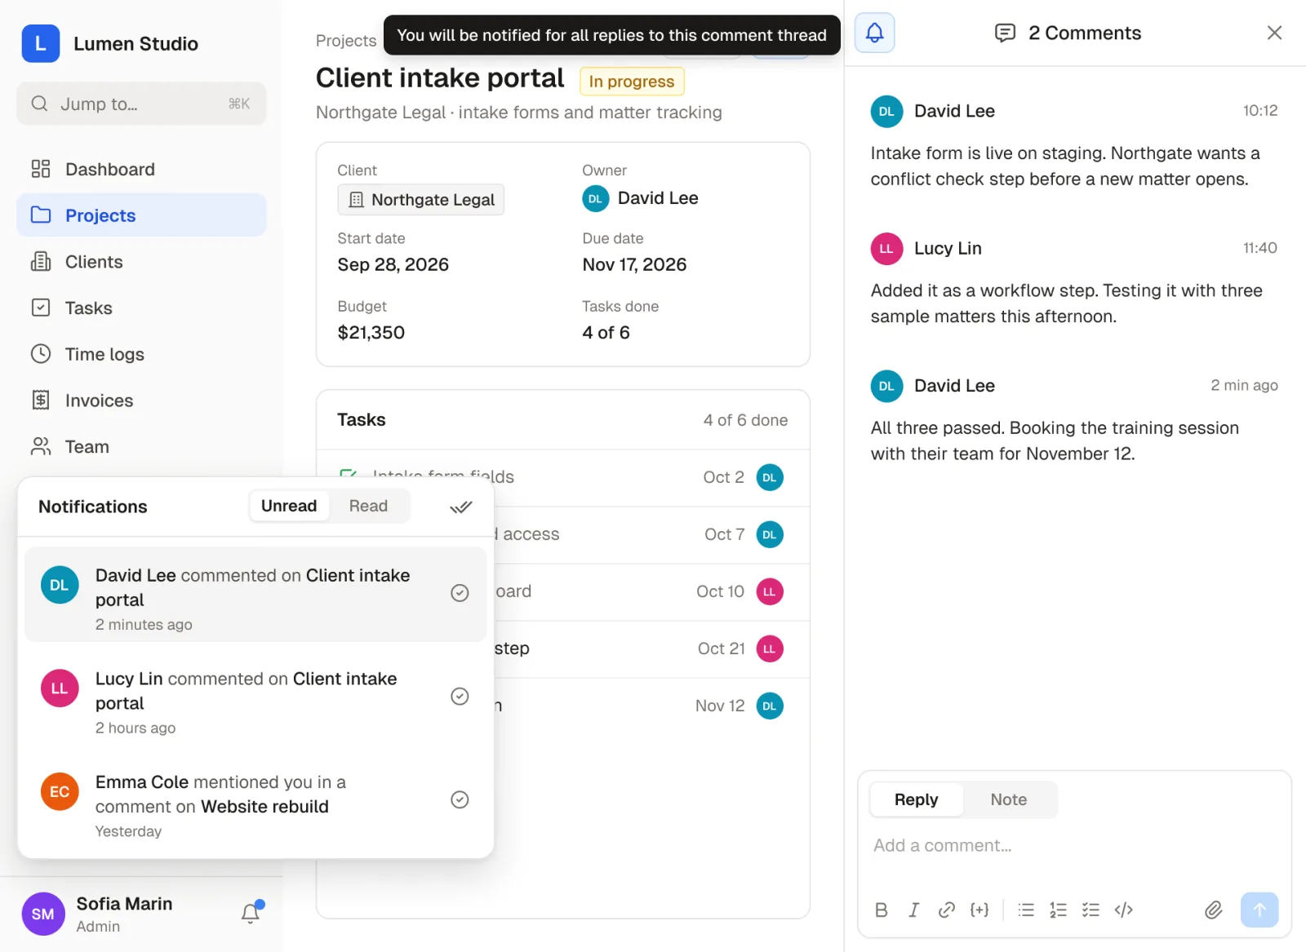This screenshot has height=952, width=1306.
Task: Show Unread notifications
Action: pyautogui.click(x=289, y=506)
